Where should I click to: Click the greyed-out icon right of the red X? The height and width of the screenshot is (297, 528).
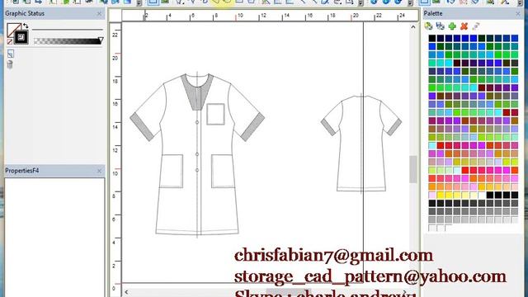(476, 26)
